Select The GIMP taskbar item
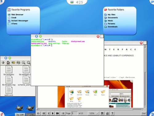Screen dimensions: 154x116 click(20, 114)
